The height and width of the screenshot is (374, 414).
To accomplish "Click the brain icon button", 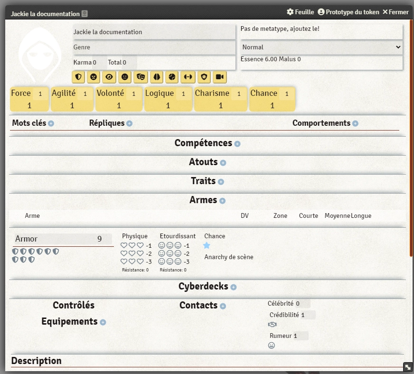I will tap(157, 77).
